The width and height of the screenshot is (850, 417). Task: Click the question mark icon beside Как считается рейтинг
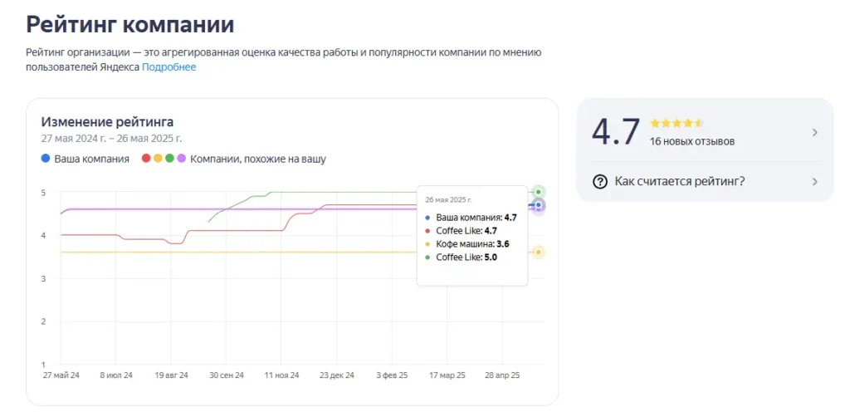600,182
